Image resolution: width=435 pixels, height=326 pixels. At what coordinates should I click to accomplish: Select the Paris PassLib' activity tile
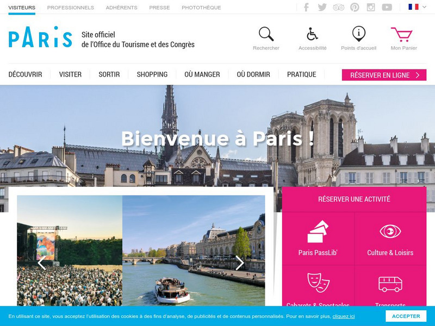point(318,239)
